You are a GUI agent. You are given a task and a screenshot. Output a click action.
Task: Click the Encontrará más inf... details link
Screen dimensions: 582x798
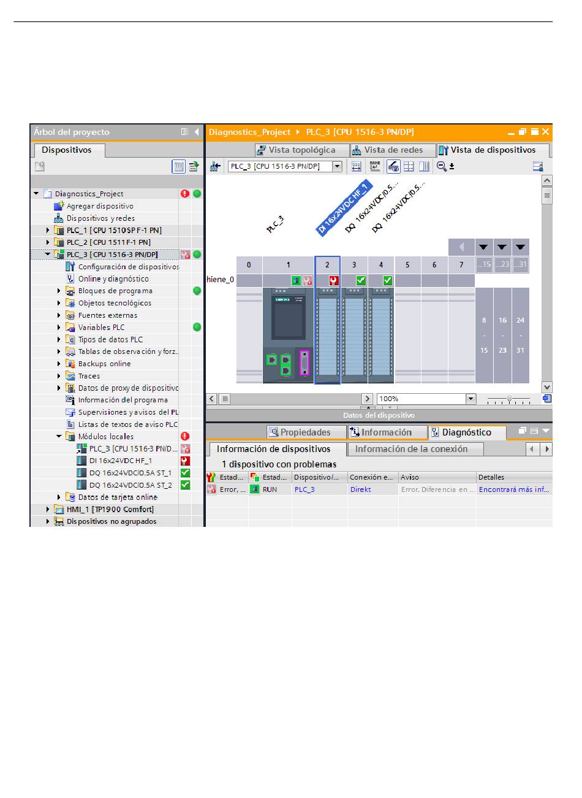tap(514, 489)
